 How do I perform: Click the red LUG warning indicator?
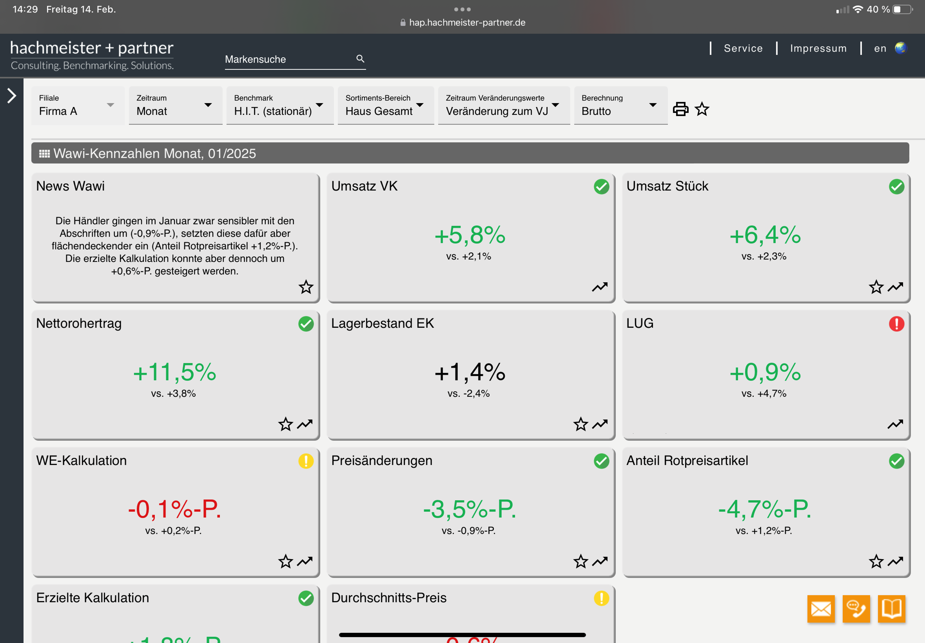896,323
